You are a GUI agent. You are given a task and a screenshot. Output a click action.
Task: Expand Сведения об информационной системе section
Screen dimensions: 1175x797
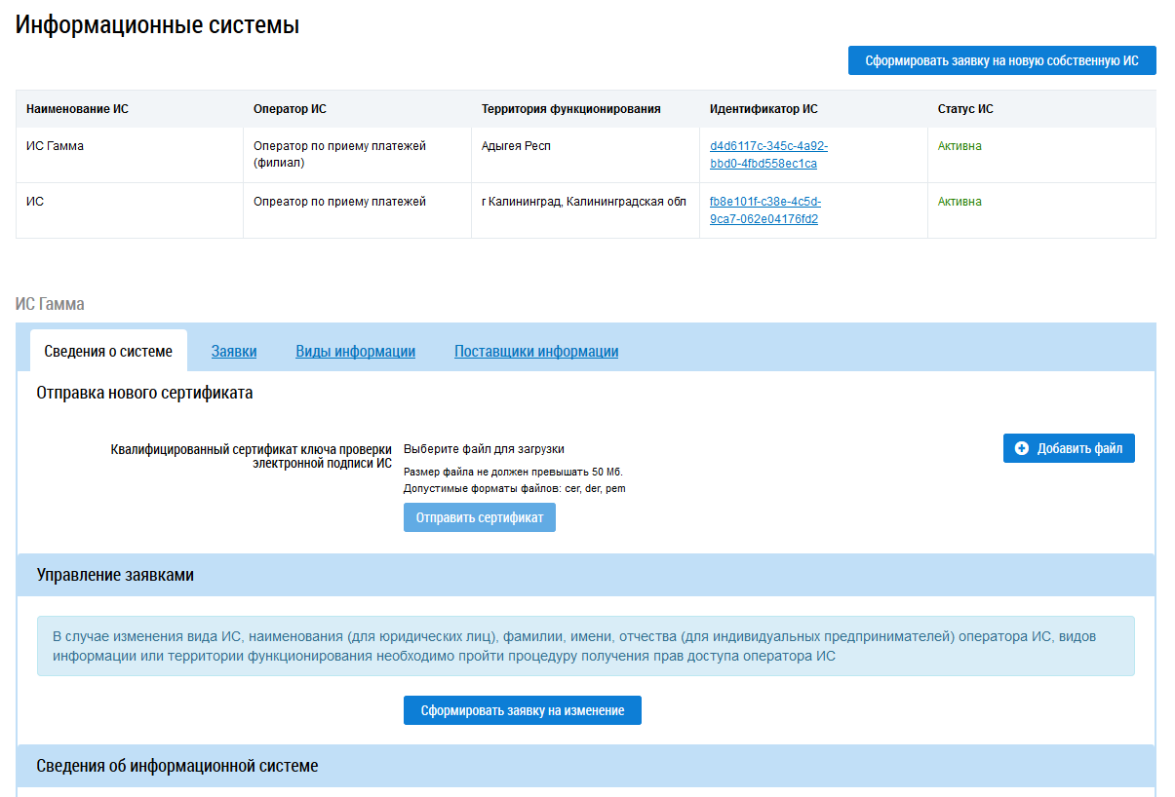177,766
